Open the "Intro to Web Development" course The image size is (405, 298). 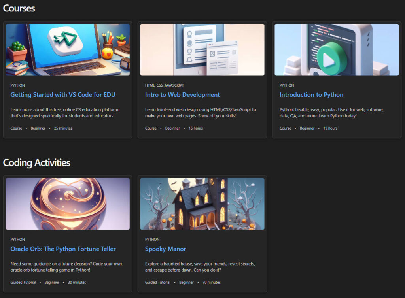point(182,94)
